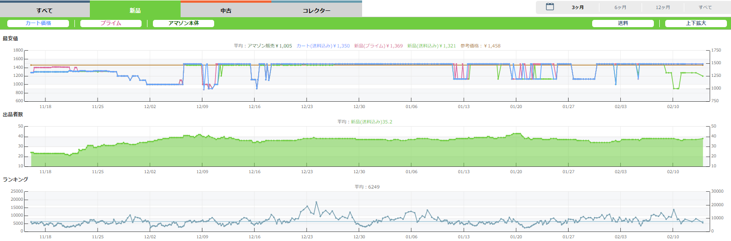Toggle the 送料 shipping option
Image resolution: width=731 pixels, height=241 pixels.
point(623,23)
